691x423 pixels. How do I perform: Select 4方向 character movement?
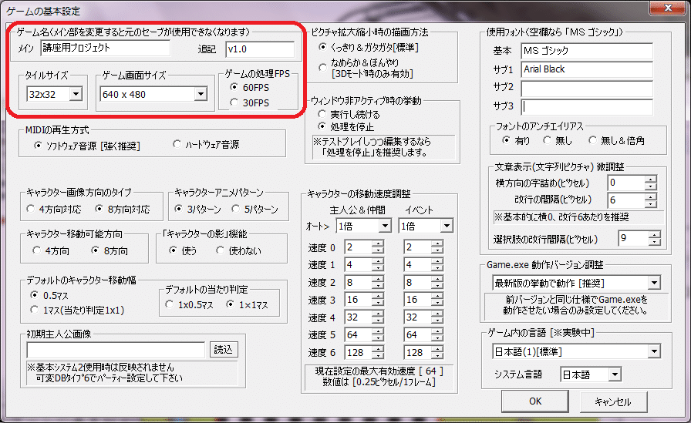37,250
